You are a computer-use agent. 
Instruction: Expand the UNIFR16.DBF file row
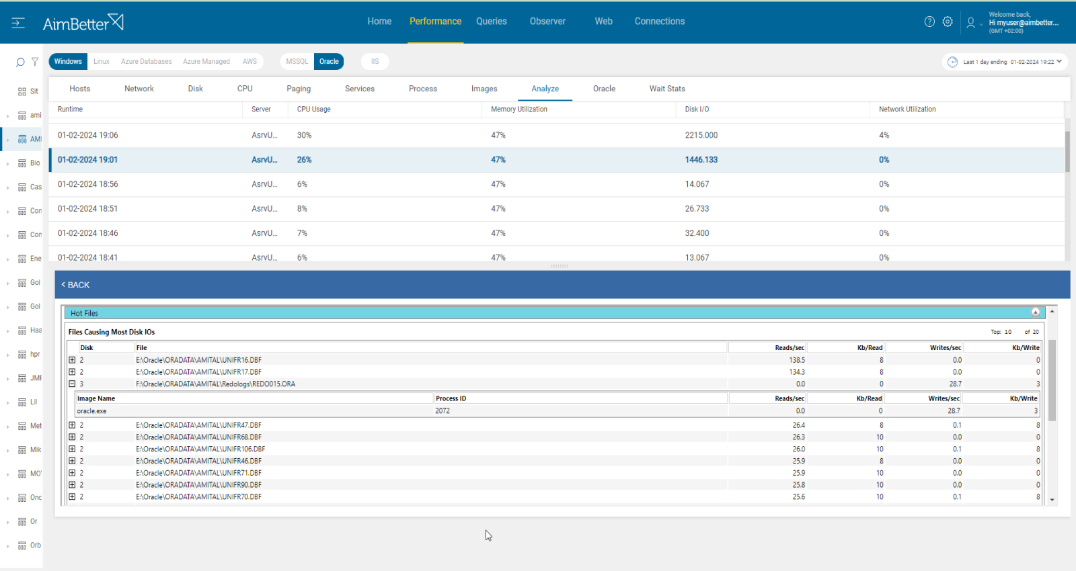[72, 360]
